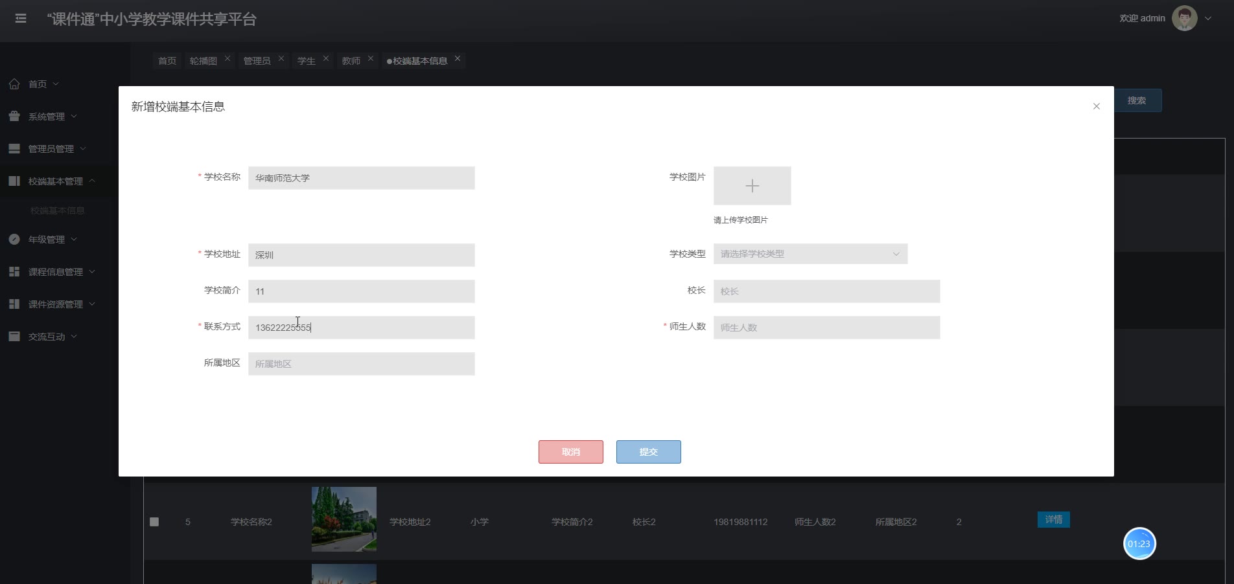Expand the 管理员管理 menu chevron
Image resolution: width=1234 pixels, height=584 pixels.
click(83, 148)
